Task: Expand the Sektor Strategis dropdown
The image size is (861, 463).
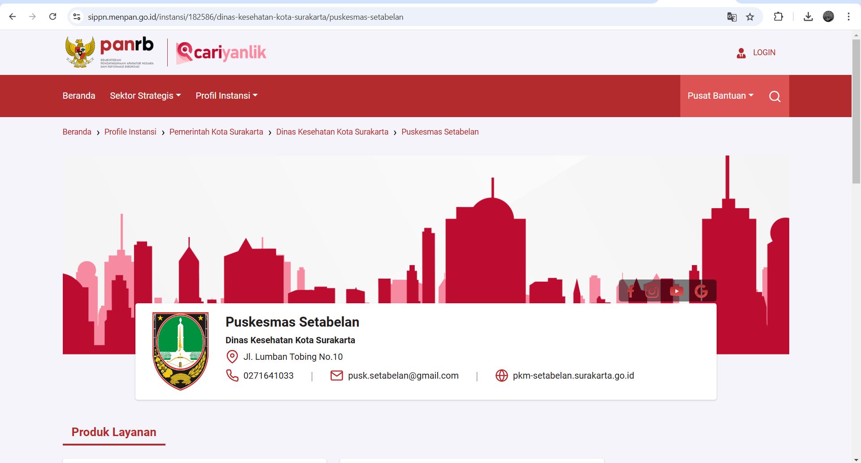Action: [x=145, y=96]
